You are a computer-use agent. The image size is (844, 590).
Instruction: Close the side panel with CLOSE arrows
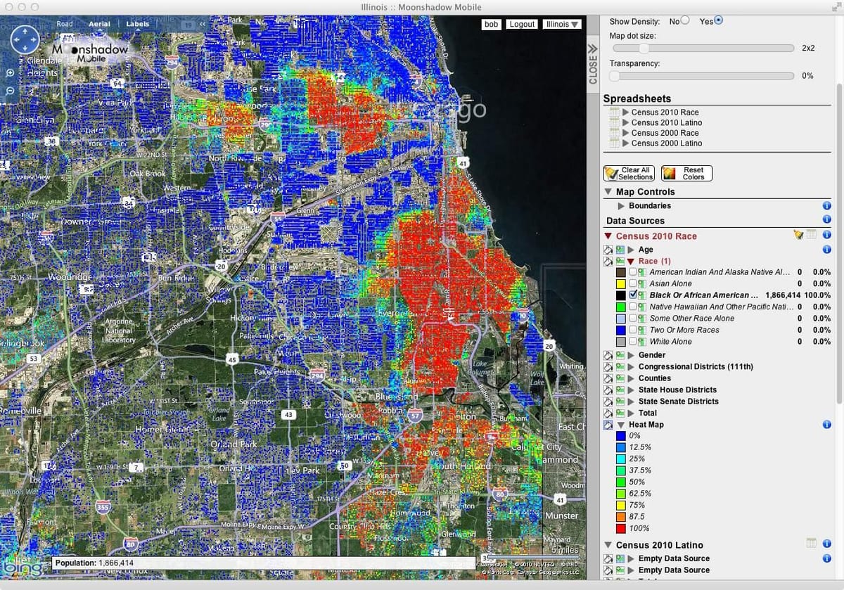[x=592, y=64]
